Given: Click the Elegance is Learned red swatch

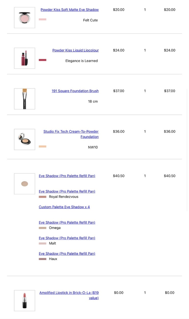Looking at the screenshot, I should click(42, 60).
